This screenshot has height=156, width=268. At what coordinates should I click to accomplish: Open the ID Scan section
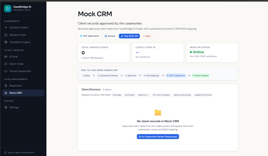[23, 57]
